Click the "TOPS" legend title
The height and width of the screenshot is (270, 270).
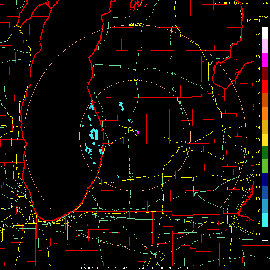coord(264,18)
